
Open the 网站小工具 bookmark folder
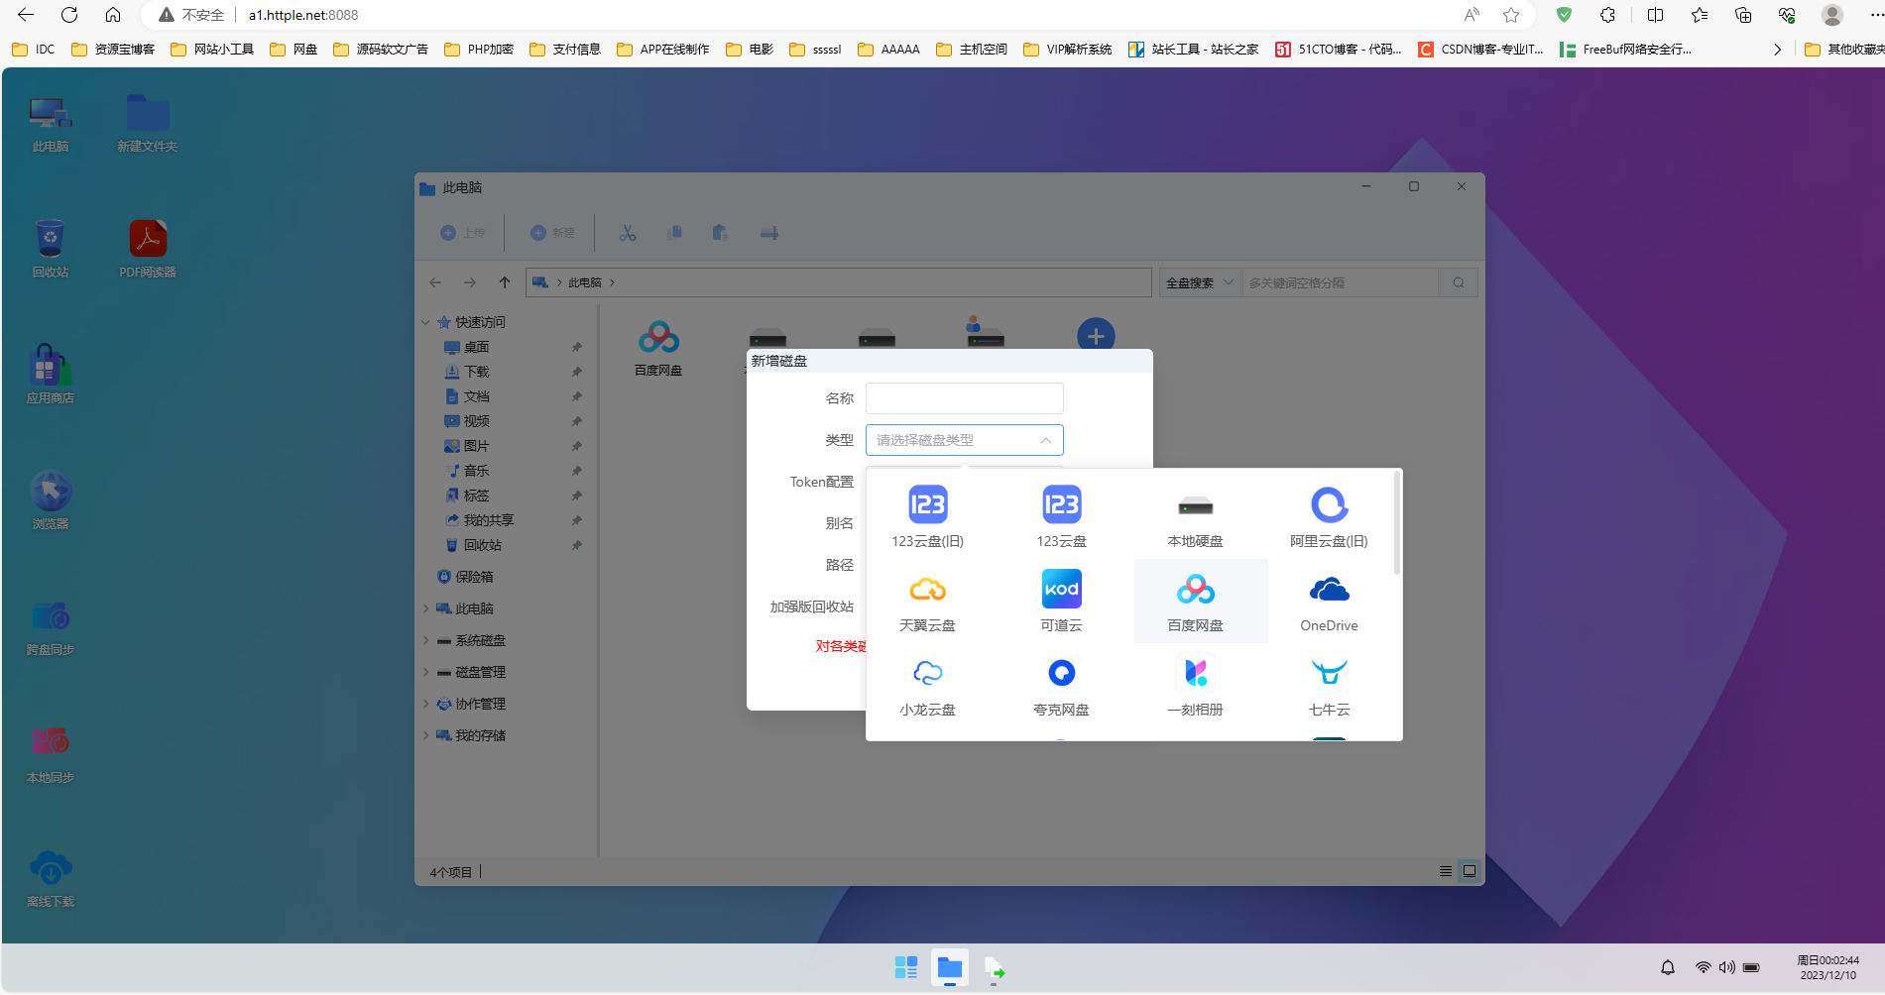[x=212, y=49]
